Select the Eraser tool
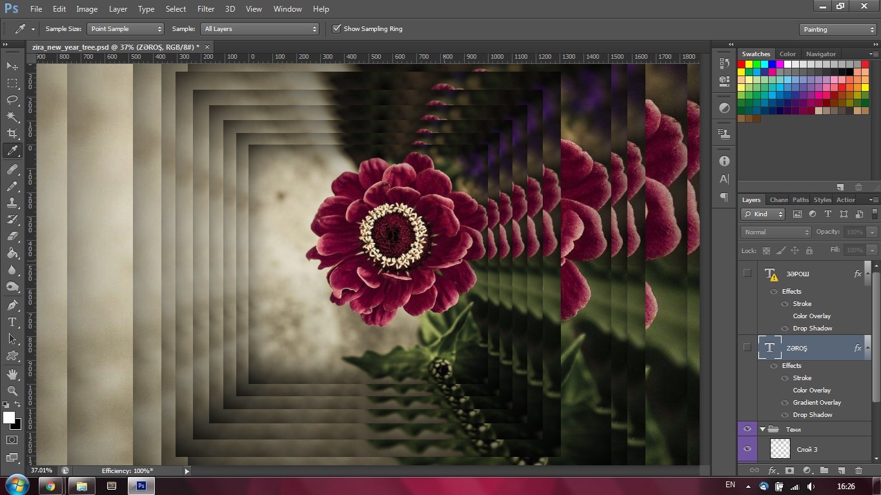This screenshot has width=881, height=495. point(12,236)
